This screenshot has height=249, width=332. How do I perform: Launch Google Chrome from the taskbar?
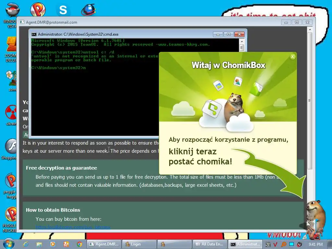(x=80, y=244)
